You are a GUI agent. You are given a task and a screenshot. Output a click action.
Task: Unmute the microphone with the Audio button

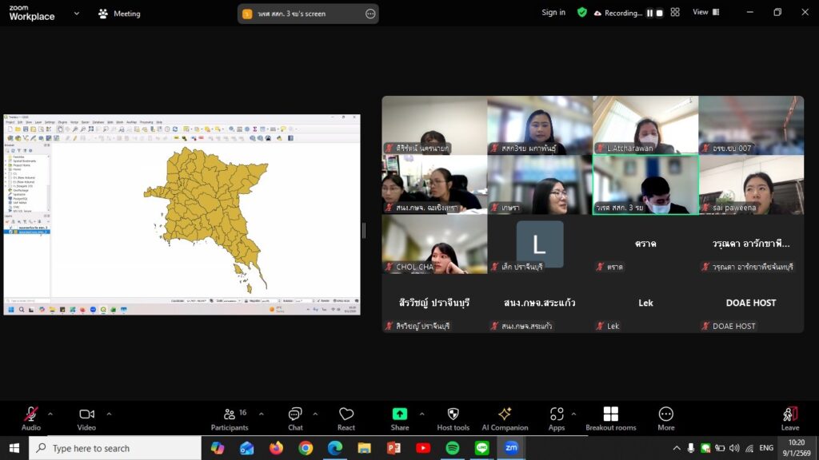[x=31, y=418]
